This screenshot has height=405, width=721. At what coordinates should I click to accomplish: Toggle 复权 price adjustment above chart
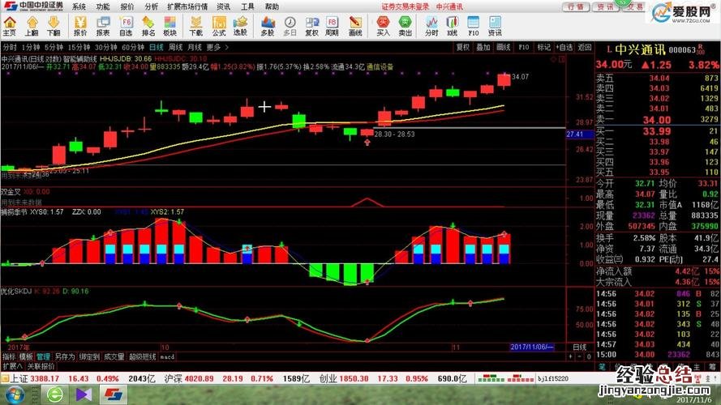(462, 47)
